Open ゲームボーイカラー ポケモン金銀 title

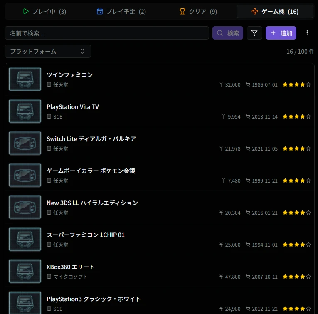91,171
